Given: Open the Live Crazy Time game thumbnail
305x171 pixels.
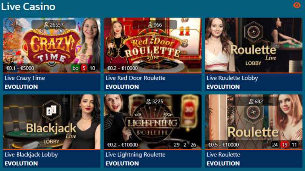Looking at the screenshot, I should [x=52, y=45].
